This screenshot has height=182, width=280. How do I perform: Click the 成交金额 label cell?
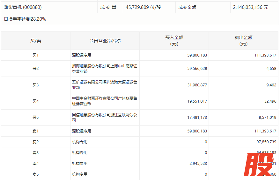tap(187, 7)
